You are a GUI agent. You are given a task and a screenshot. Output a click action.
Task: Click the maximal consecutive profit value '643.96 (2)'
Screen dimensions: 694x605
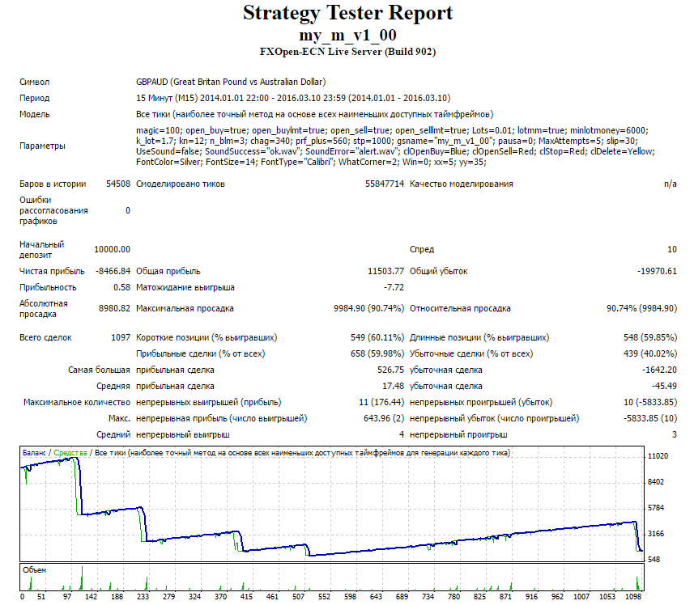(x=384, y=419)
